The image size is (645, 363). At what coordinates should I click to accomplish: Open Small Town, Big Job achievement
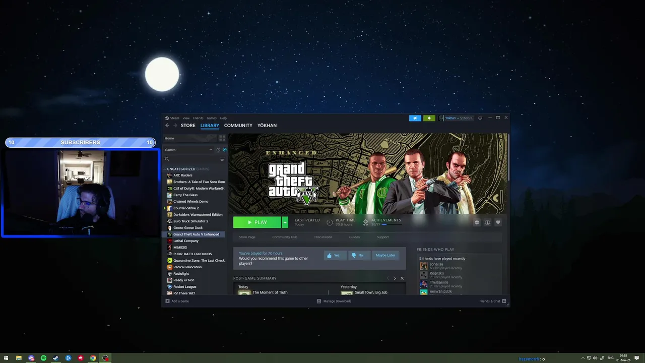[x=371, y=292]
